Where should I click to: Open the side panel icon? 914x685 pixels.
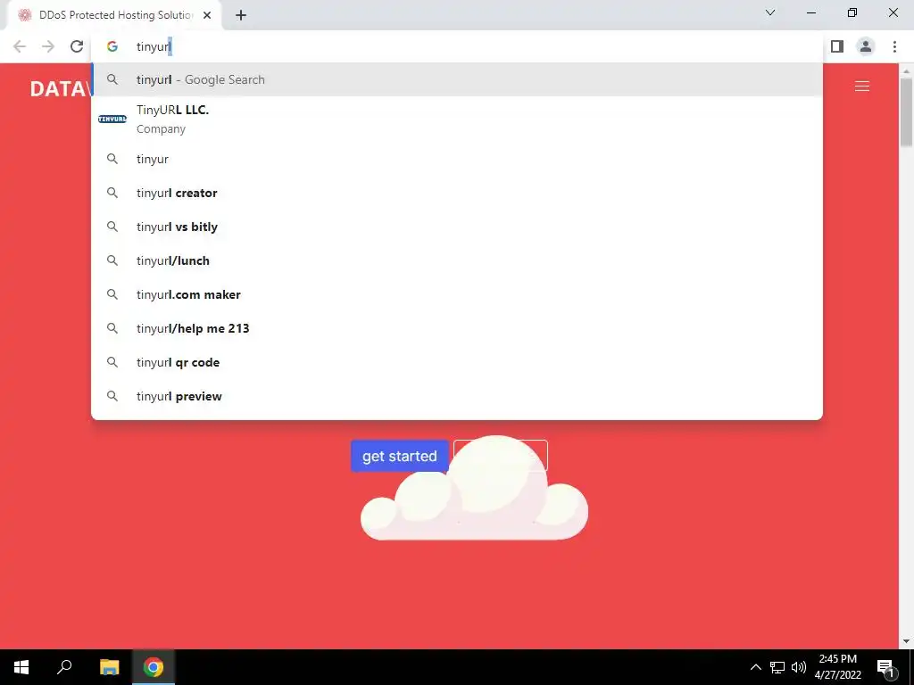837,46
